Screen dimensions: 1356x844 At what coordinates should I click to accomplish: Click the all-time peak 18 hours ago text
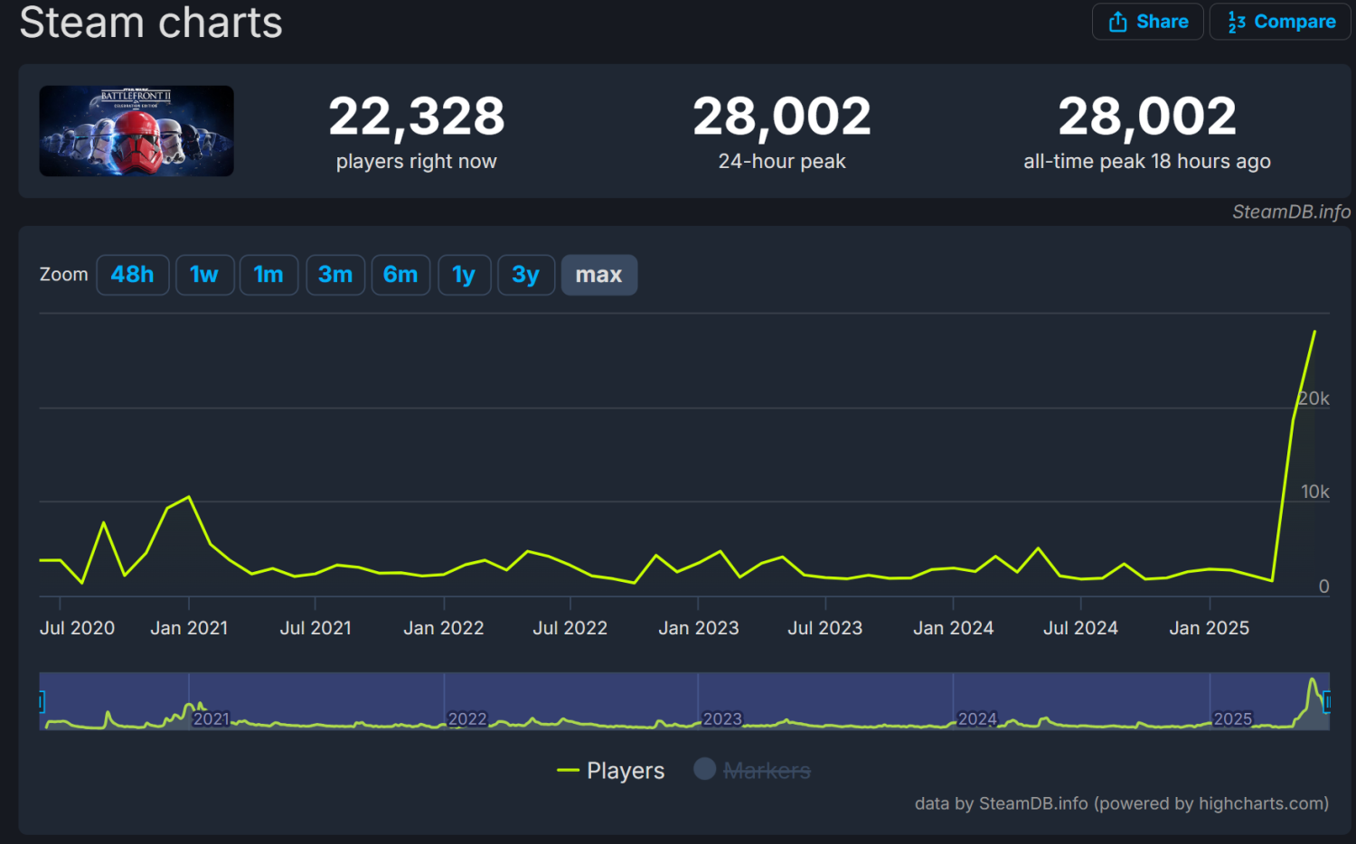1147,161
